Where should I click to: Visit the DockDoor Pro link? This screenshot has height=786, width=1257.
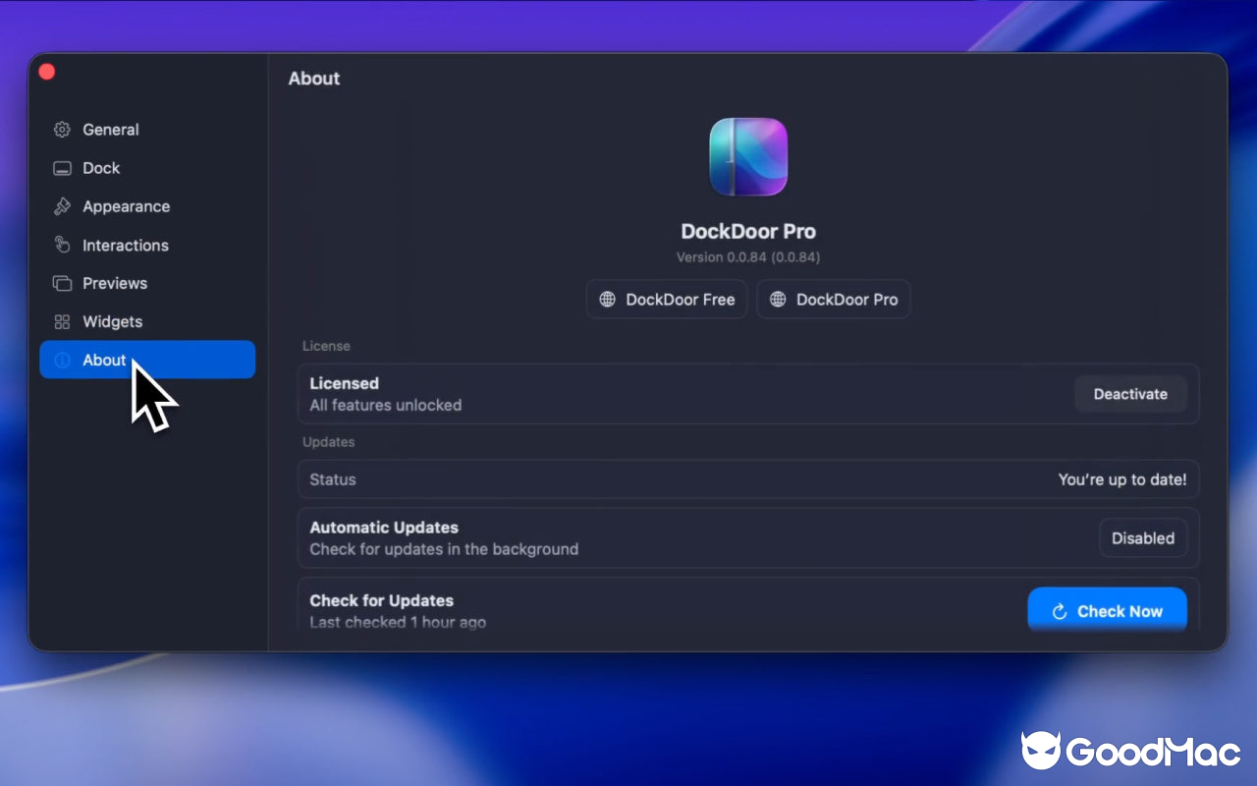(x=833, y=299)
